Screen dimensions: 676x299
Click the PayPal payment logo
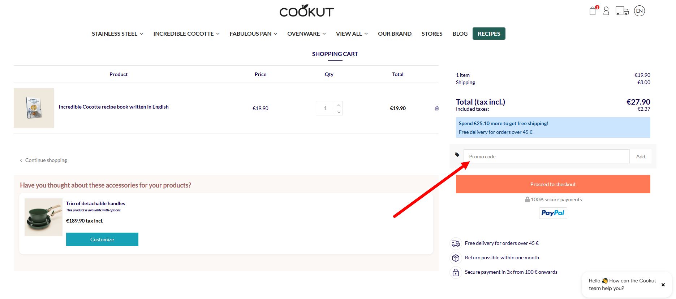553,213
